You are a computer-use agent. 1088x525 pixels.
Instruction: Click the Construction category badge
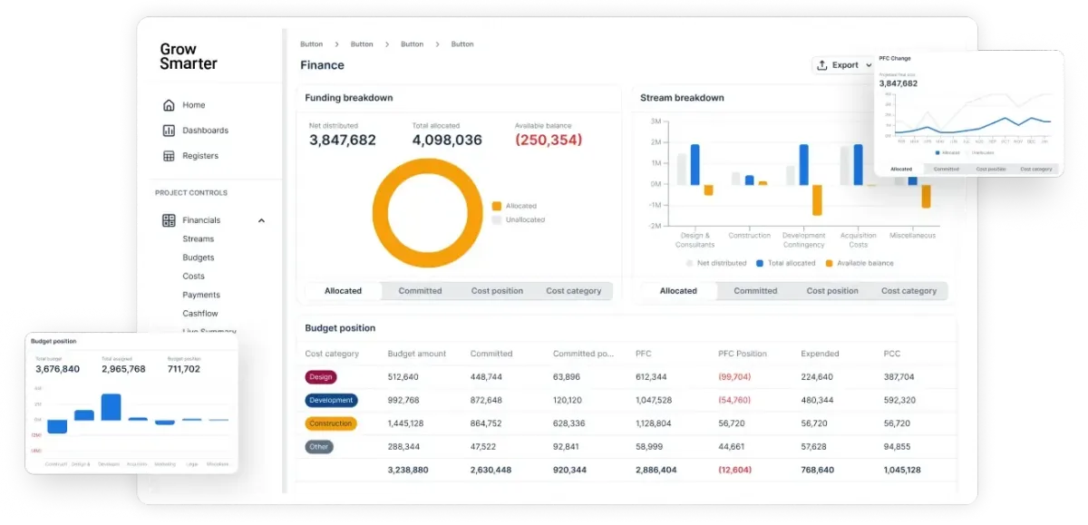pyautogui.click(x=331, y=423)
